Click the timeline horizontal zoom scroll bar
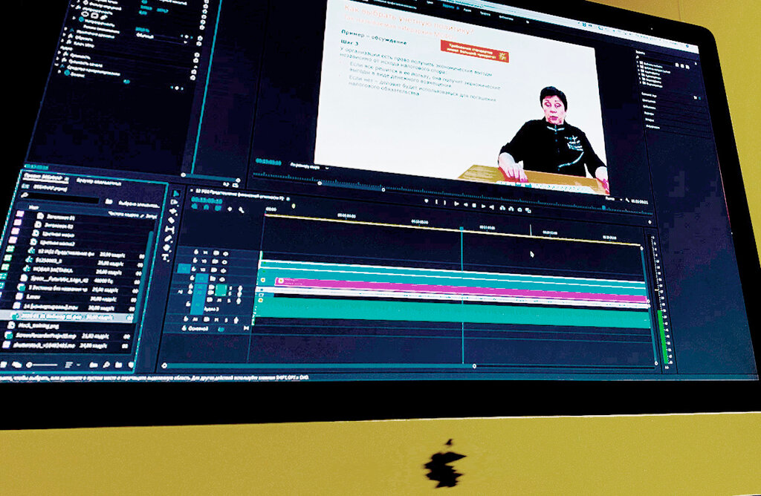Screen dimensions: 761x496 point(318,366)
